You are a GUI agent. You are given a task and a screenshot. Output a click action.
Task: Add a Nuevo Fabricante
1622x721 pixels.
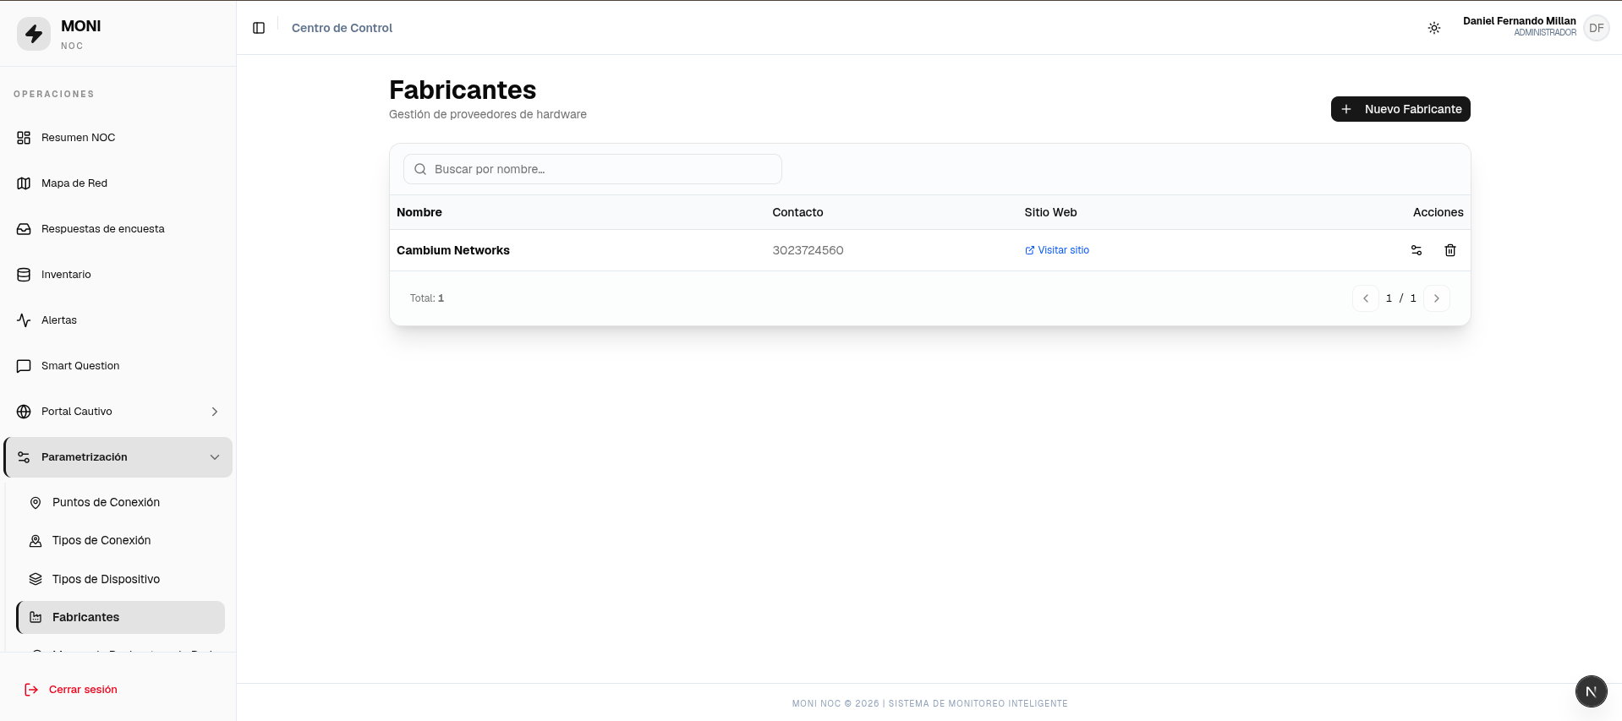tap(1400, 109)
